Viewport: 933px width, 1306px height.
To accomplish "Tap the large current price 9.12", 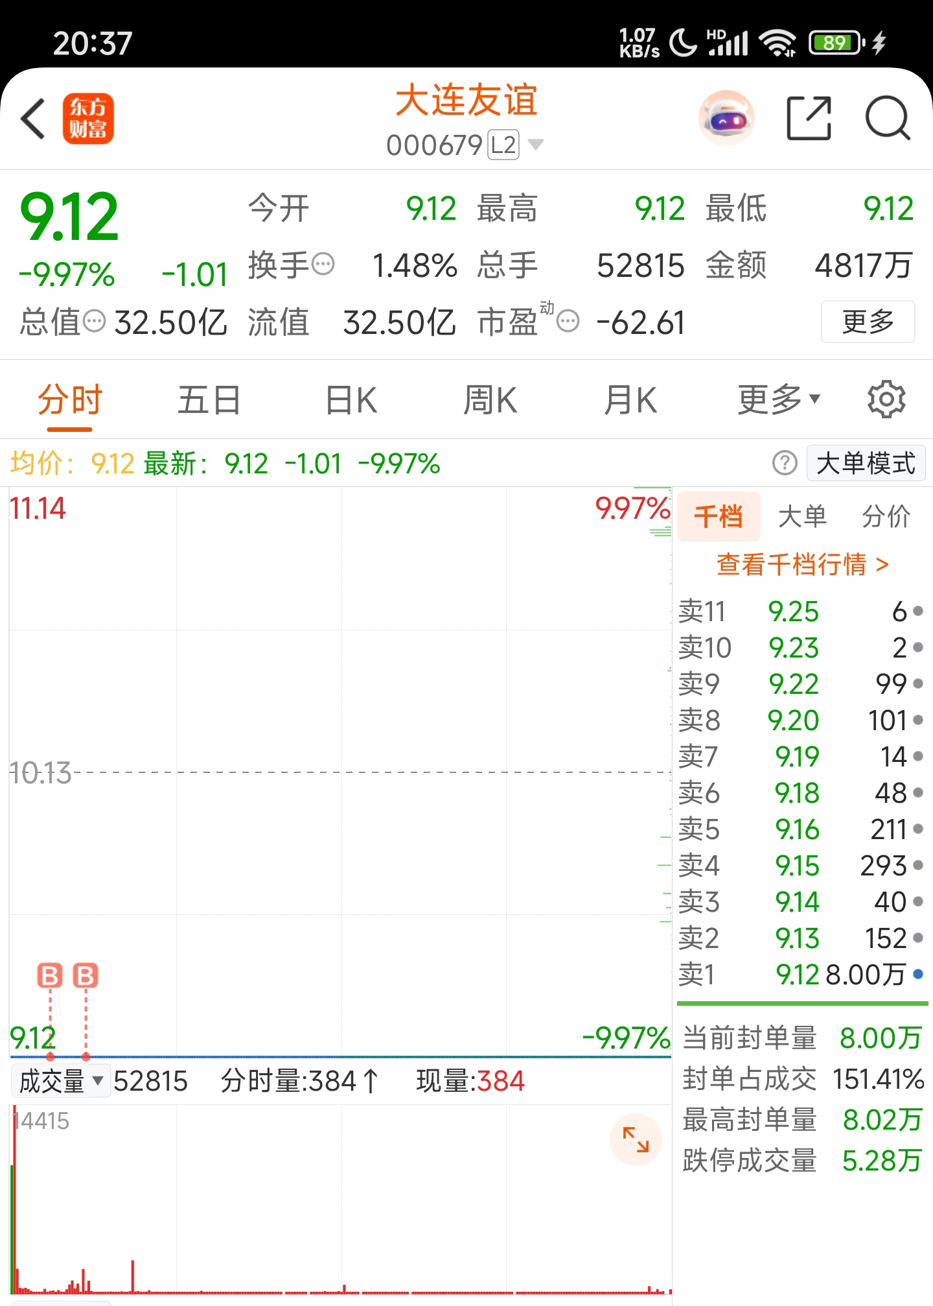I will click(x=69, y=217).
